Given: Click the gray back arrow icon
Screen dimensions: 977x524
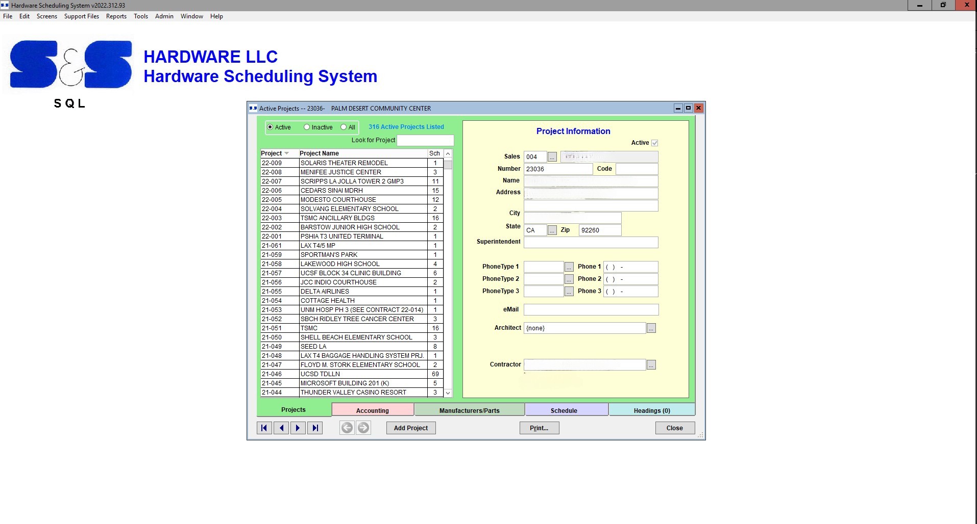Looking at the screenshot, I should point(347,428).
